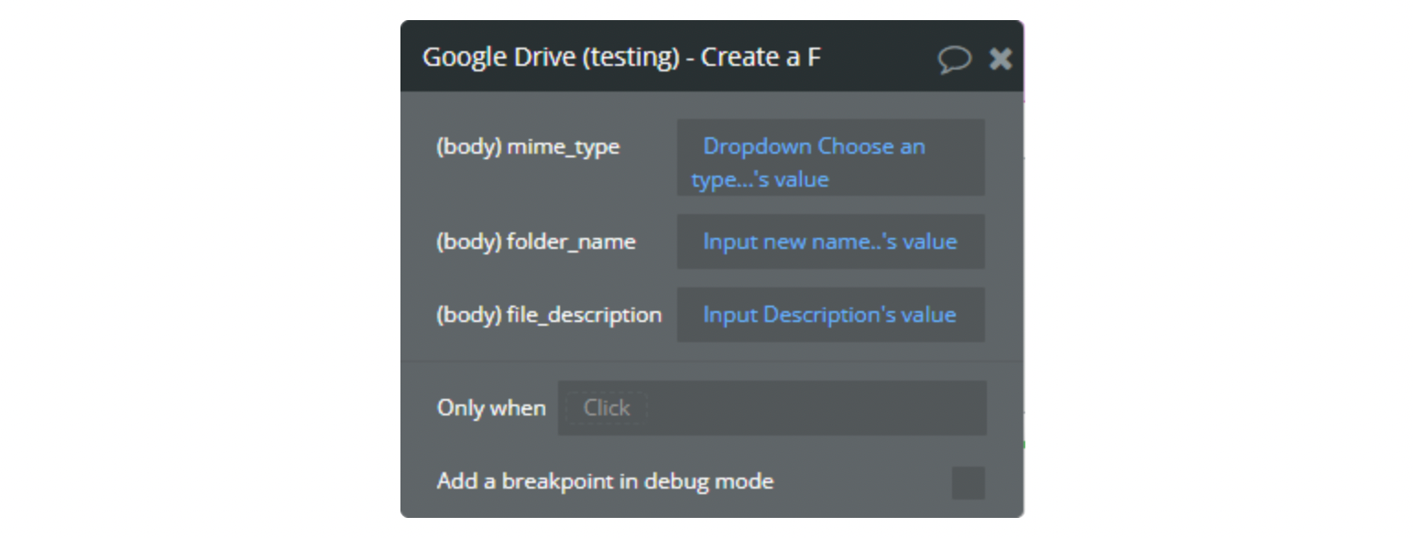This screenshot has width=1413, height=538.
Task: Close the Google Drive action panel
Action: (1001, 59)
